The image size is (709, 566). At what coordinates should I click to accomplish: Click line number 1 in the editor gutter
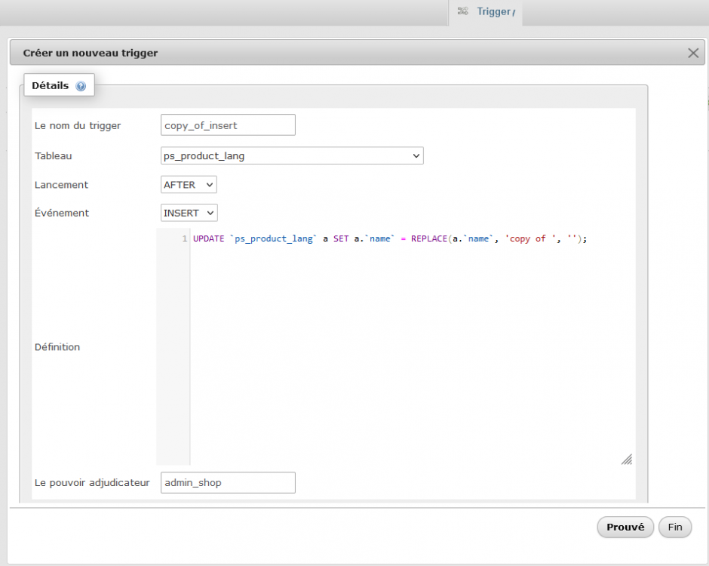coord(184,238)
